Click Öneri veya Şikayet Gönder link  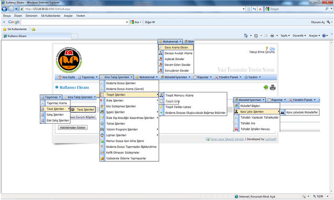tap(227, 139)
